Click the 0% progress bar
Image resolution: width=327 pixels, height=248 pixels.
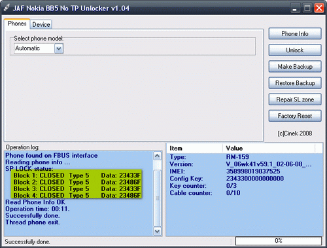279,241
